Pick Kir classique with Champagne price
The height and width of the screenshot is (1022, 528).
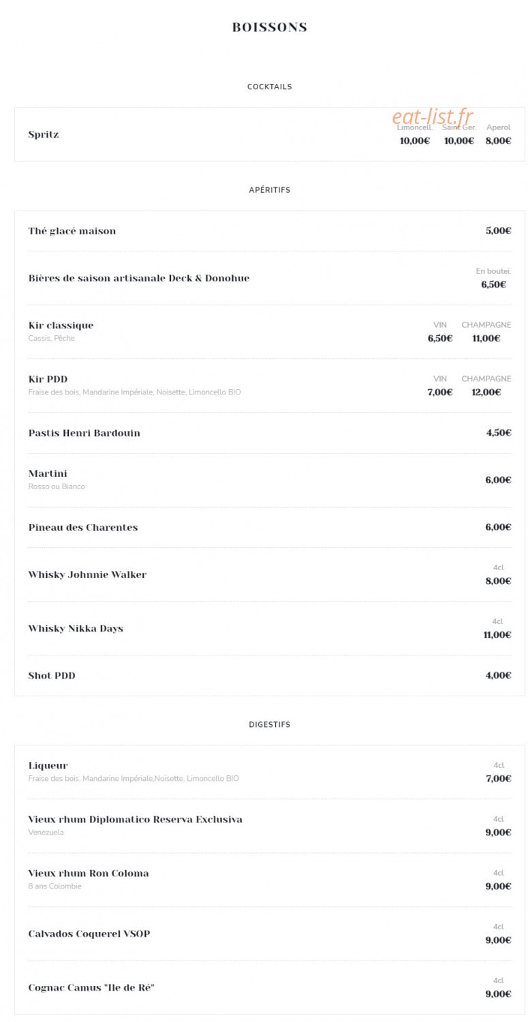pos(486,338)
